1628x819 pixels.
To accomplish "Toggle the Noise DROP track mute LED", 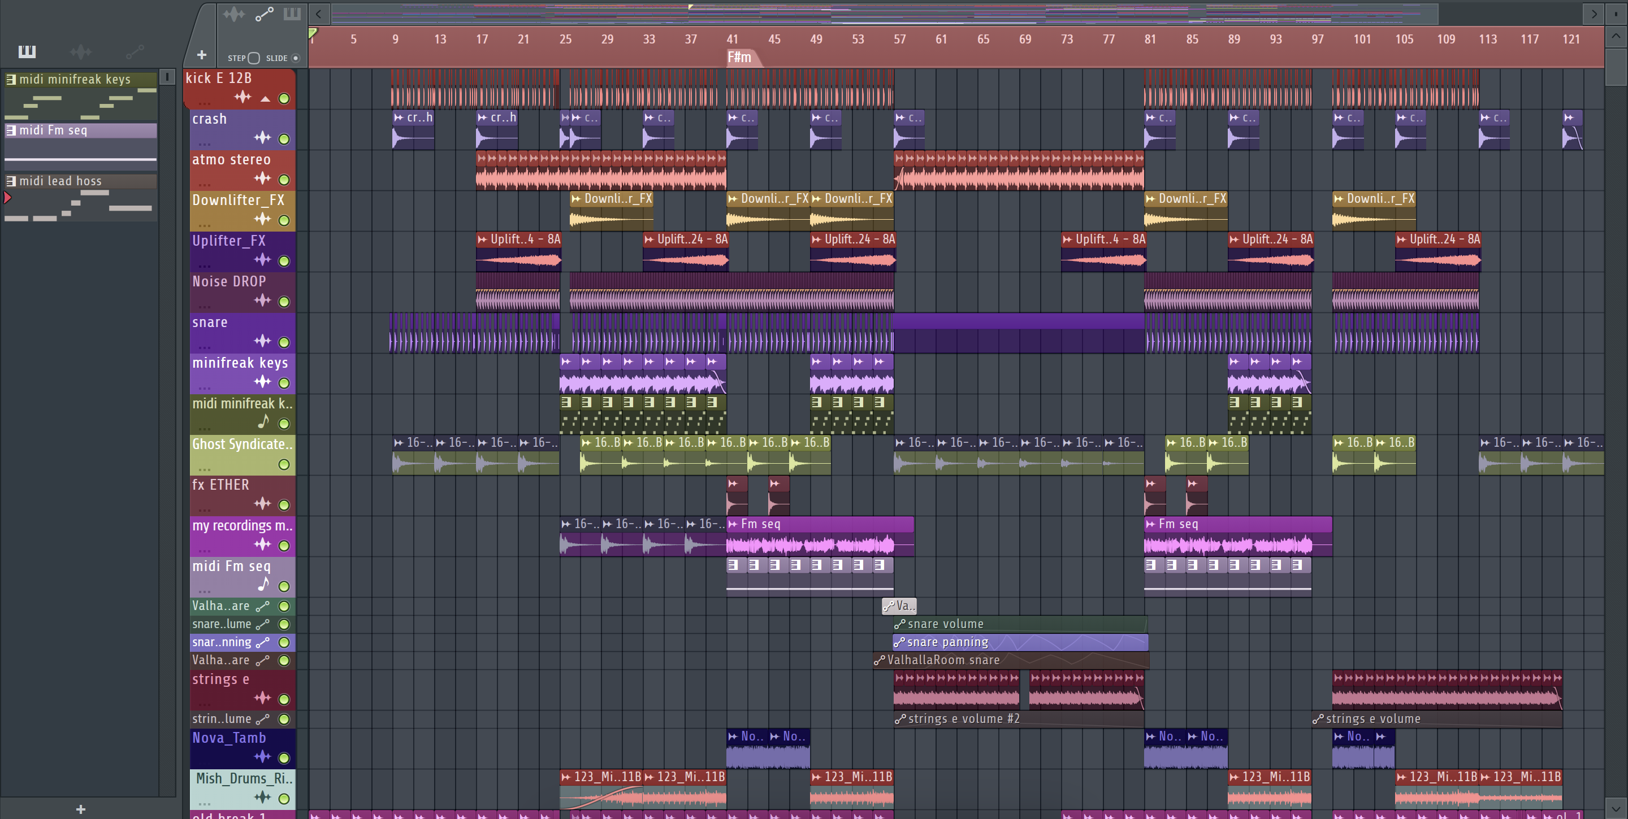I will click(x=284, y=302).
